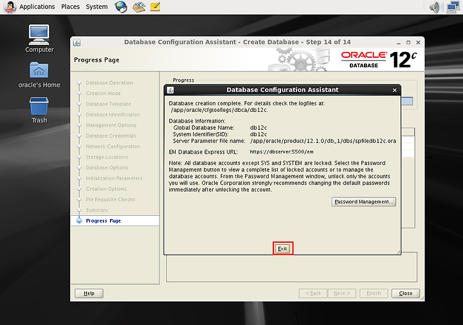Image resolution: width=463 pixels, height=325 pixels.
Task: Select the Database Options step
Action: pos(107,168)
